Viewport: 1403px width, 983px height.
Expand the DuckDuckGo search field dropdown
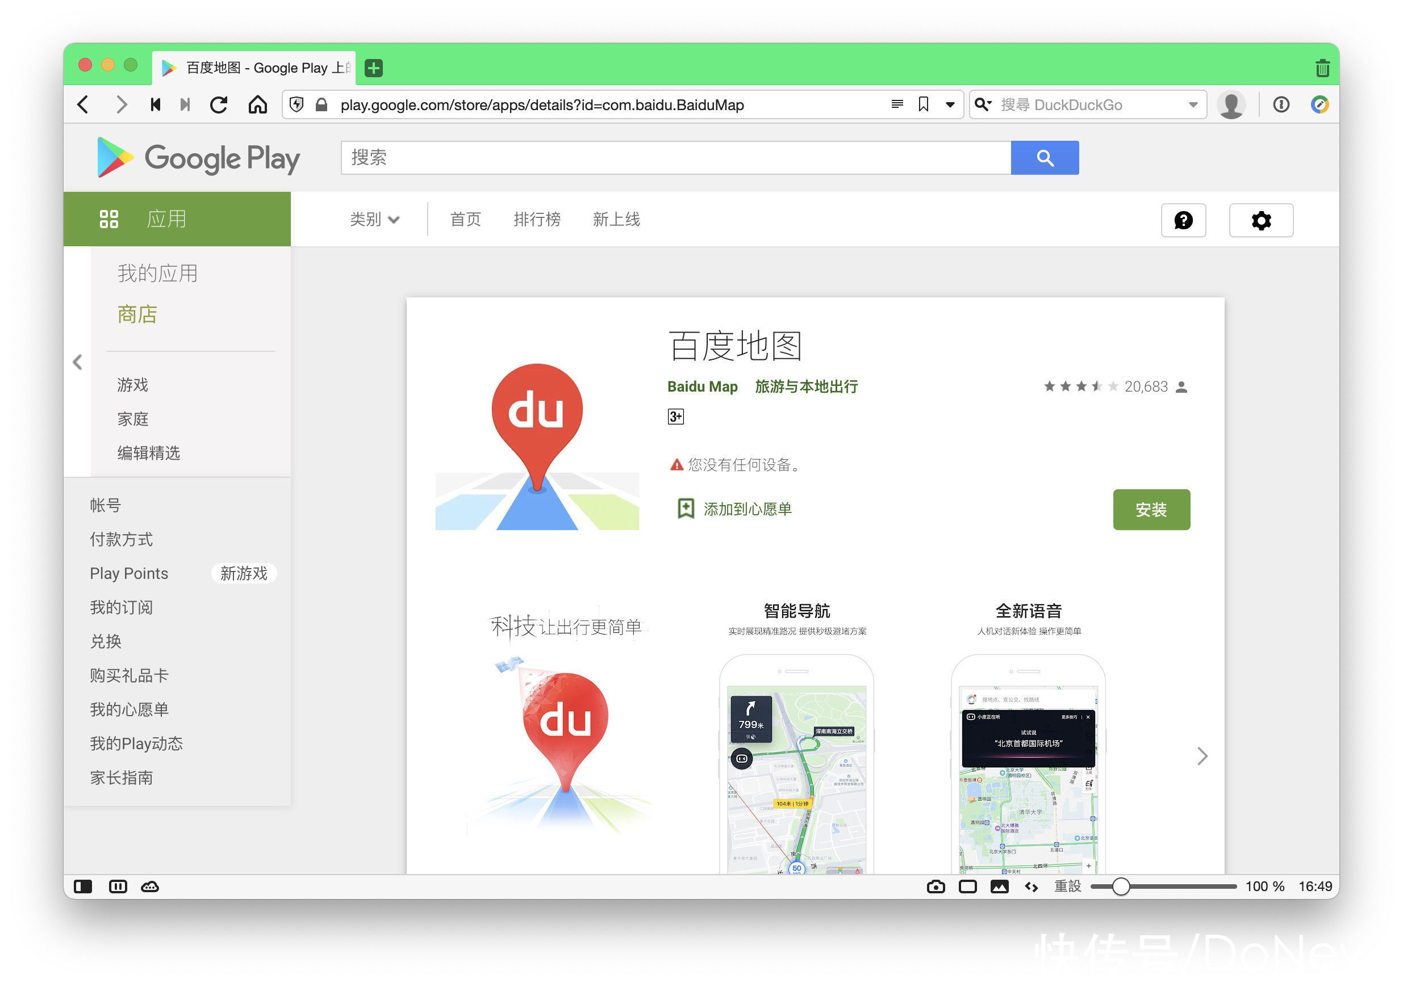1192,105
